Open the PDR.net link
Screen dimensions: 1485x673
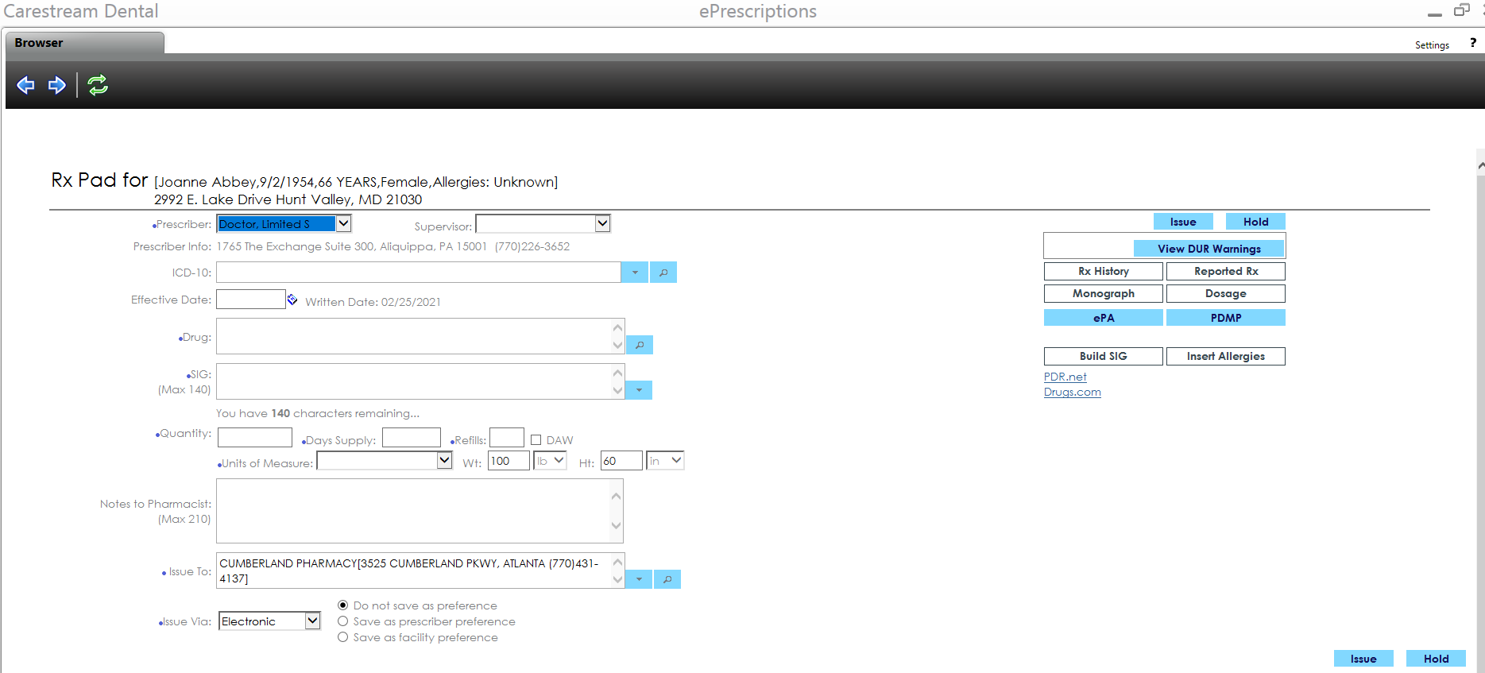1065,377
